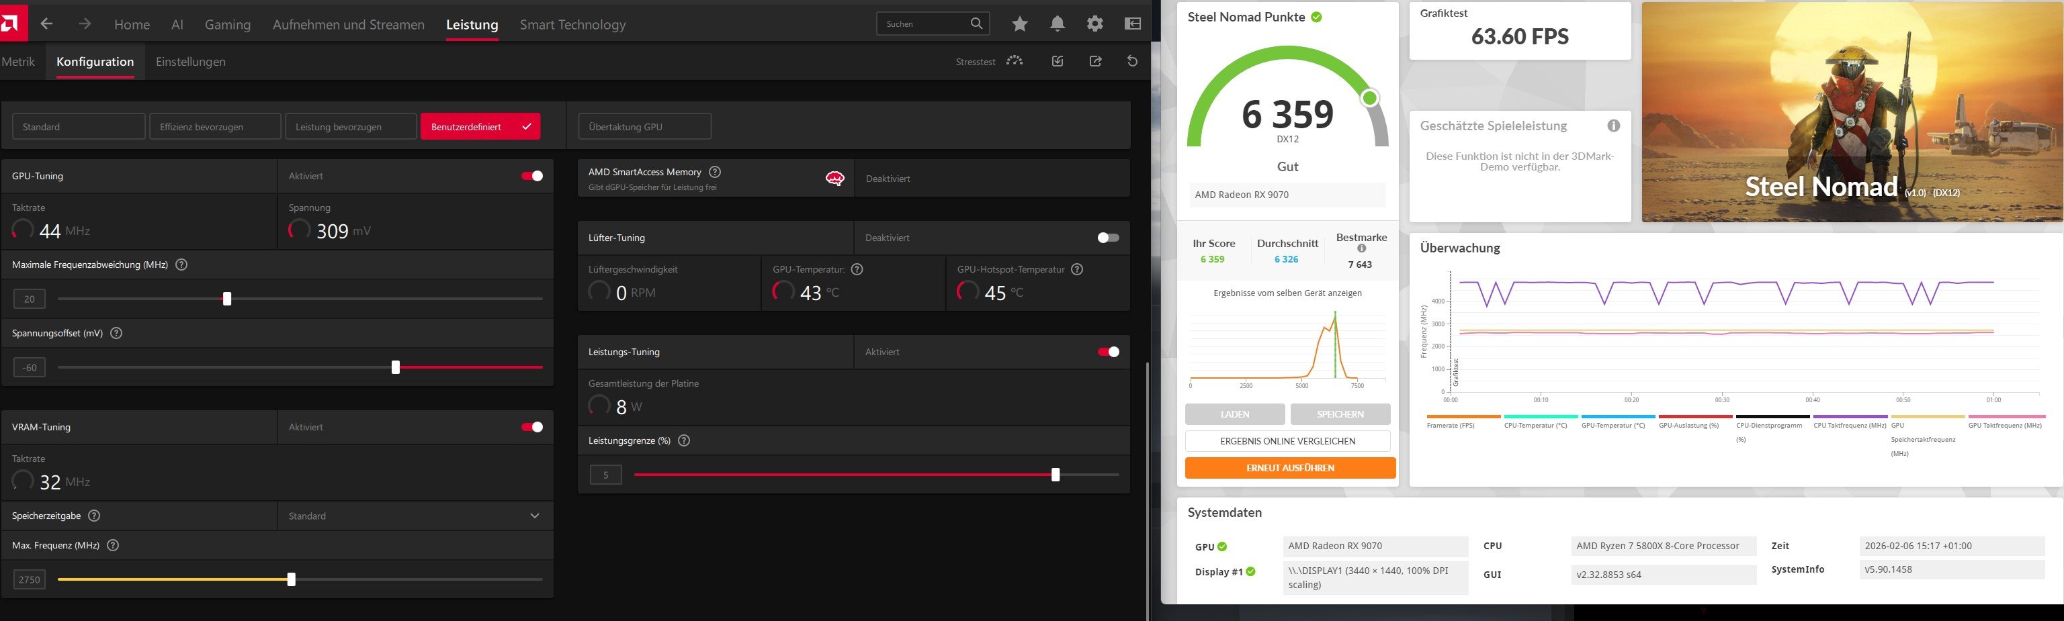Click the SPEICHERN button in 3DMark
This screenshot has width=2064, height=621.
pyautogui.click(x=1340, y=414)
